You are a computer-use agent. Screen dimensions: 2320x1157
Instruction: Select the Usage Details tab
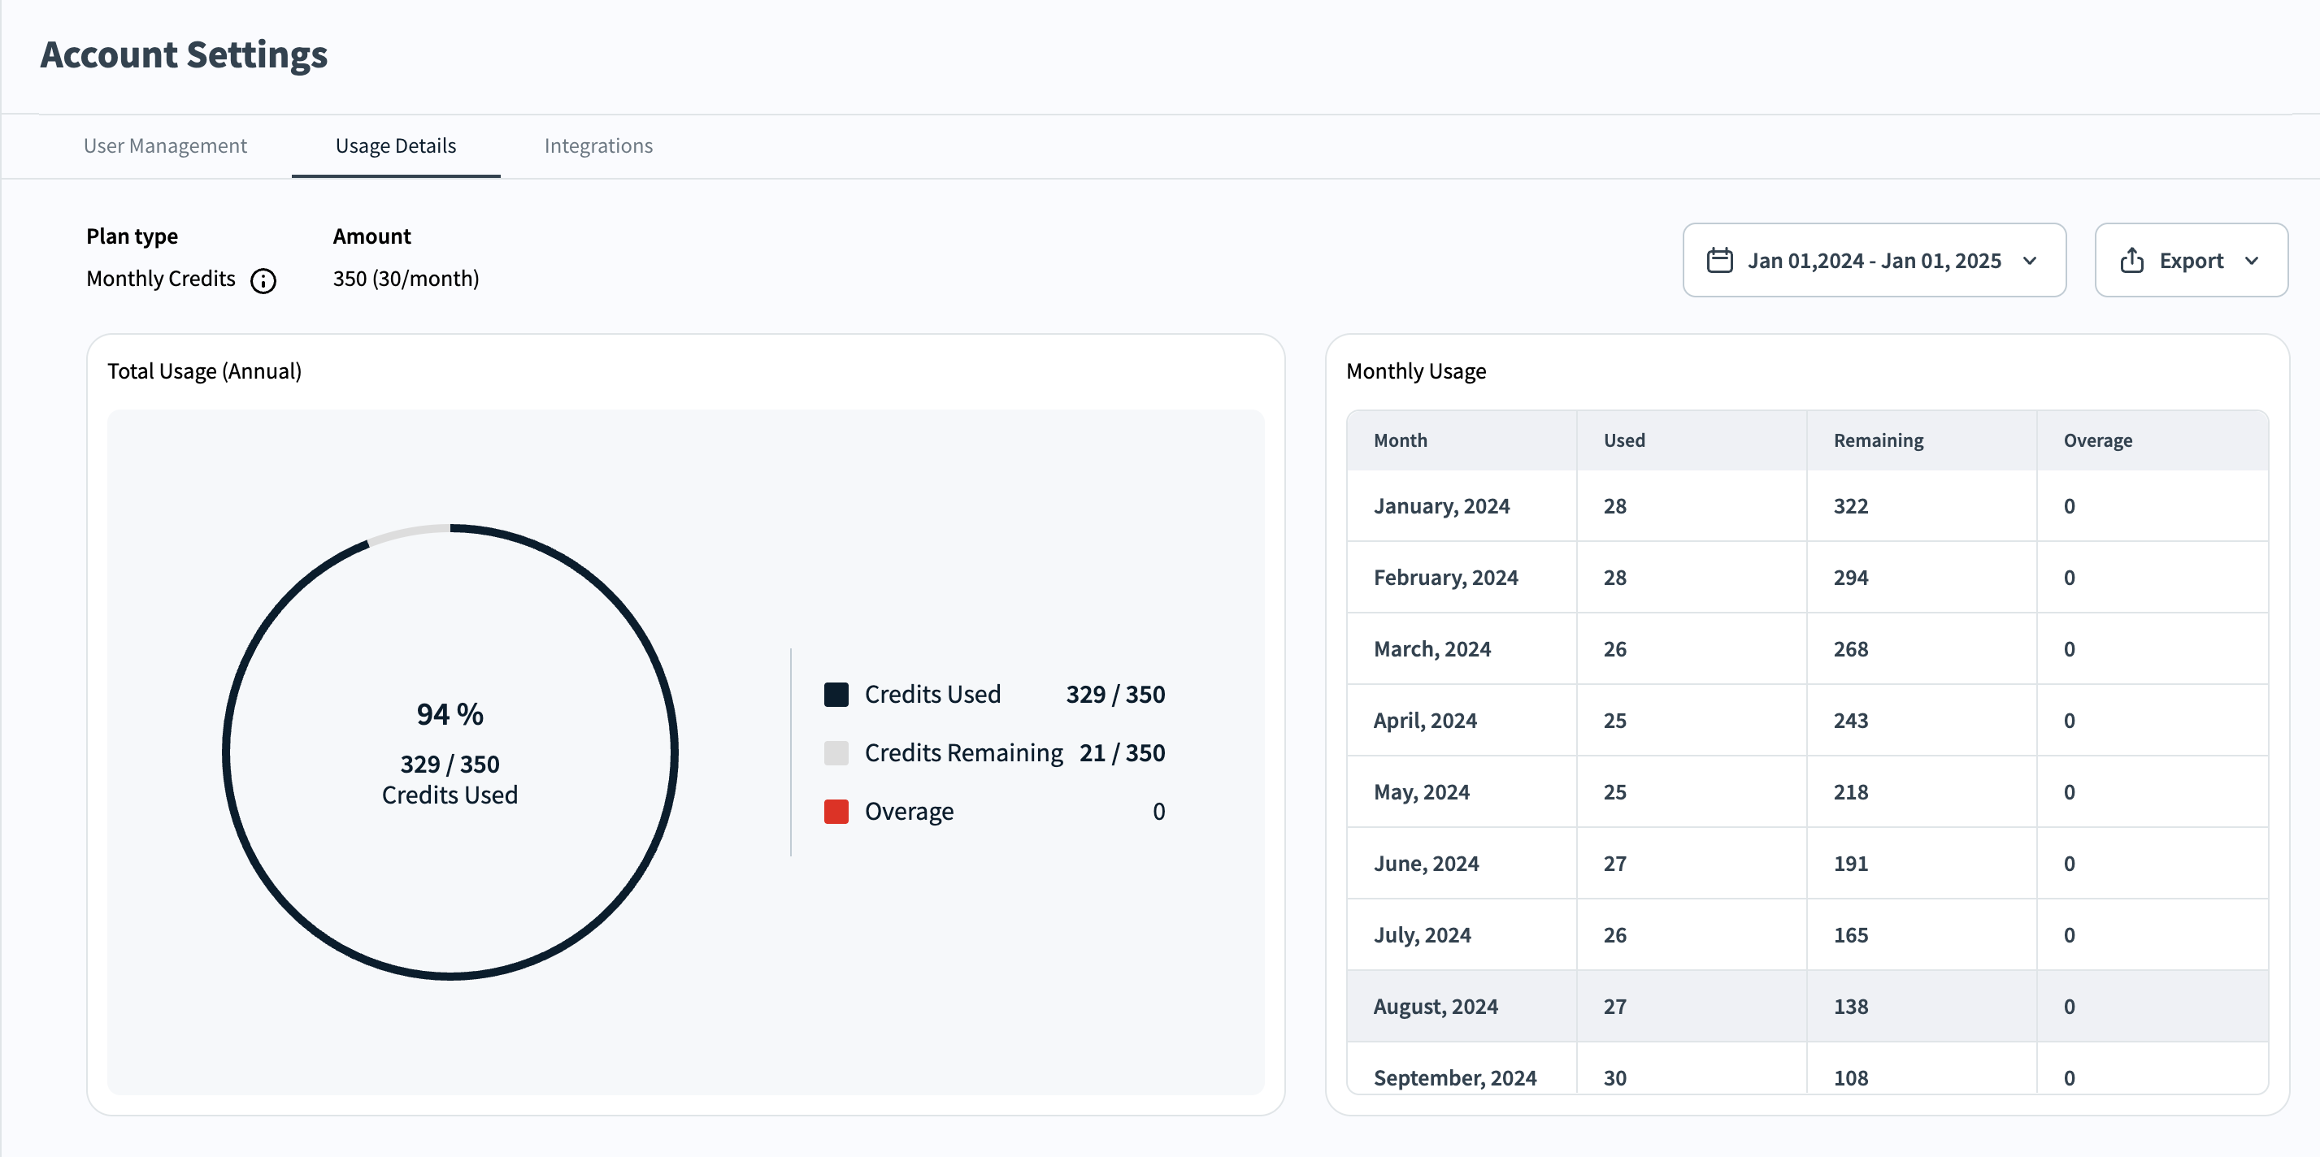click(x=395, y=146)
